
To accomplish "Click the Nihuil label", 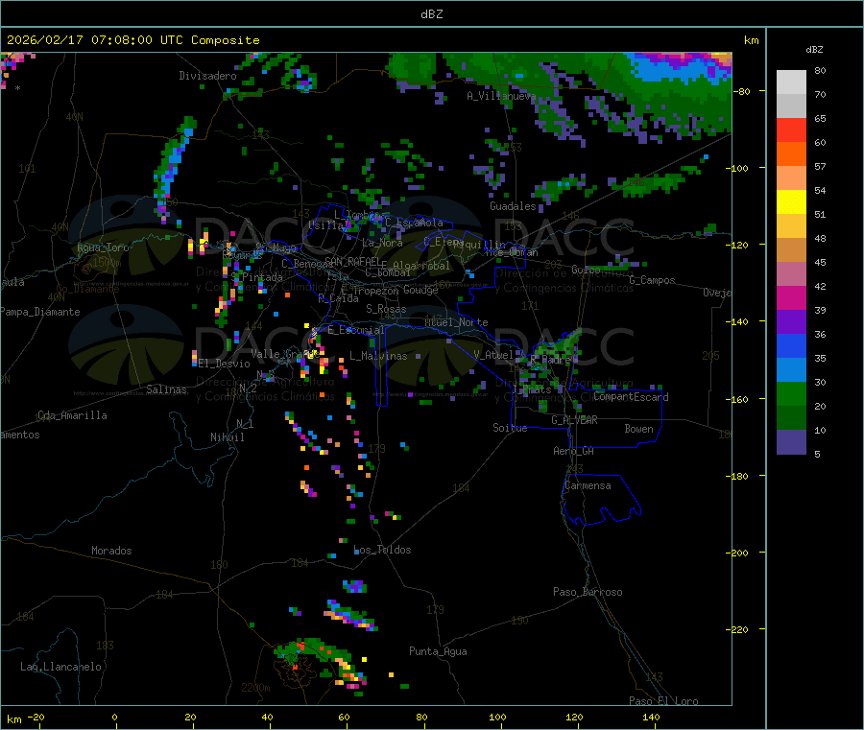I will (x=227, y=437).
